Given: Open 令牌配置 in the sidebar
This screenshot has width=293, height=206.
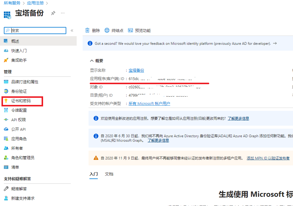Looking at the screenshot, I should click(x=19, y=110).
